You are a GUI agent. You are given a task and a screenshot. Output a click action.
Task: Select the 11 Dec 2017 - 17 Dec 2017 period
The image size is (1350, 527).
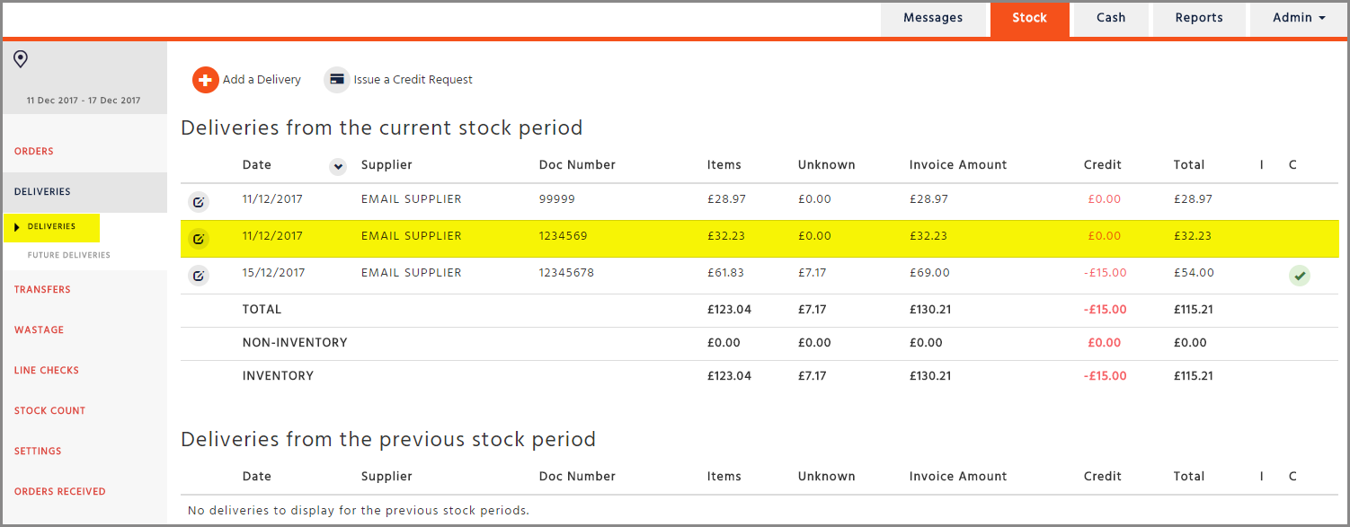click(x=84, y=101)
